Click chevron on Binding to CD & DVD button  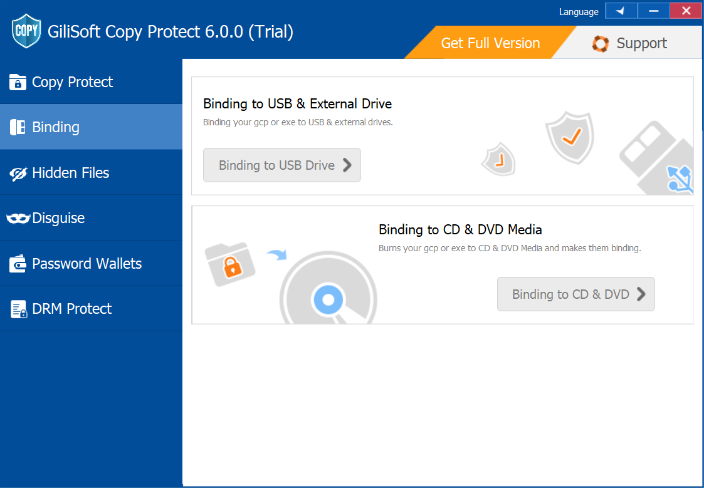[x=641, y=294]
